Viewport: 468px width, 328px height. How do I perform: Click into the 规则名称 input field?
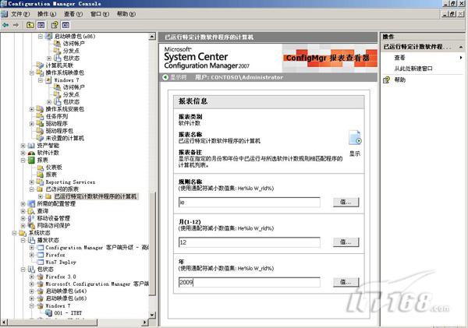250,202
